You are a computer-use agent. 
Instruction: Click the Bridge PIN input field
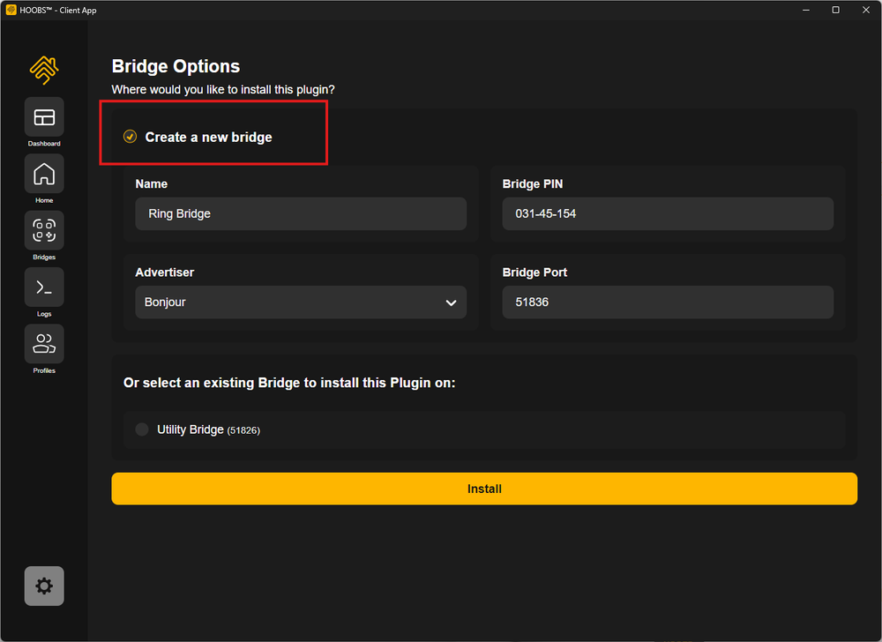668,213
